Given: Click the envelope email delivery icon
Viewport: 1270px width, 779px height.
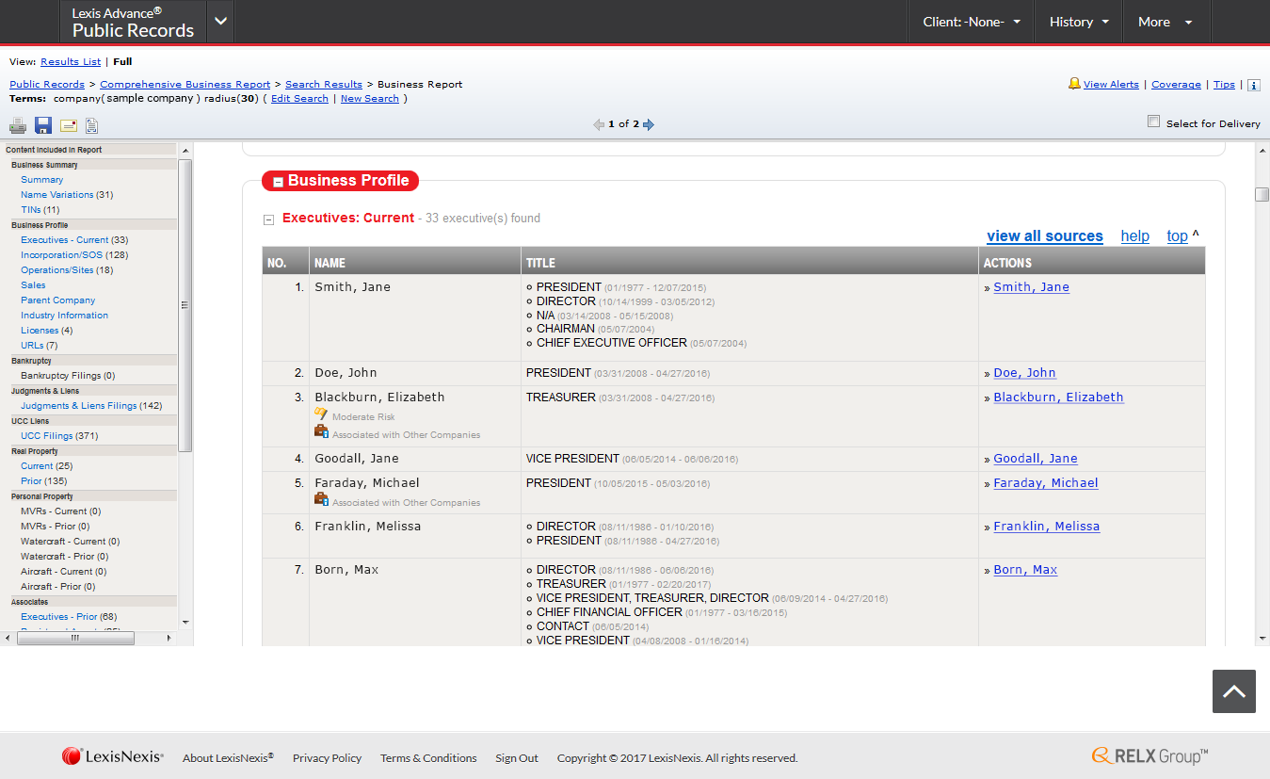Looking at the screenshot, I should pos(69,125).
